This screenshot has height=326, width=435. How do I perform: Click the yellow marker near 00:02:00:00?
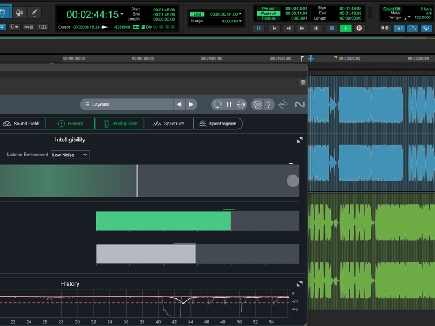[335, 58]
